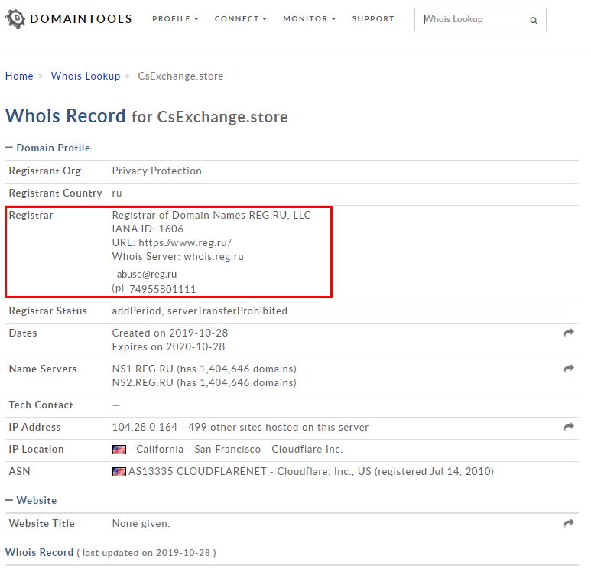
Task: Go to the Home breadcrumb link
Action: (19, 76)
